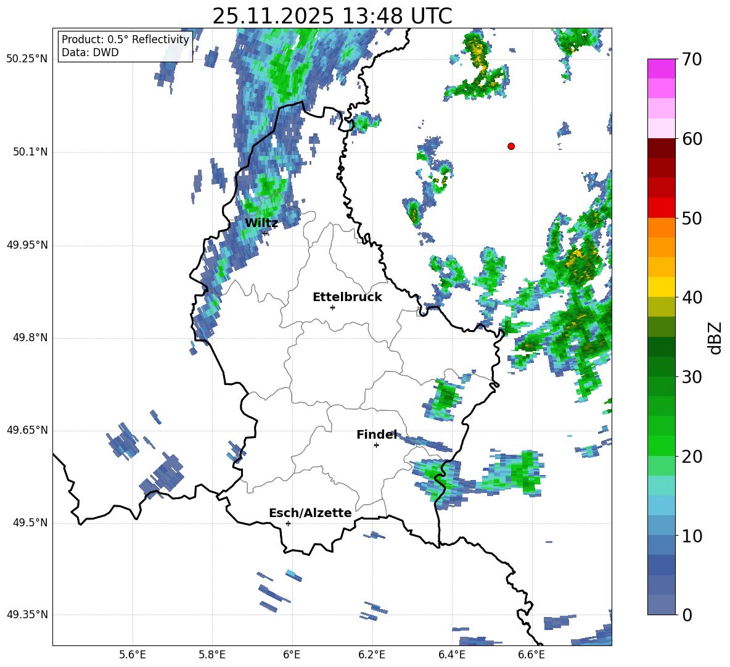The image size is (730, 667).
Task: Click the cross marker below Esch/Alzette
Action: [288, 523]
